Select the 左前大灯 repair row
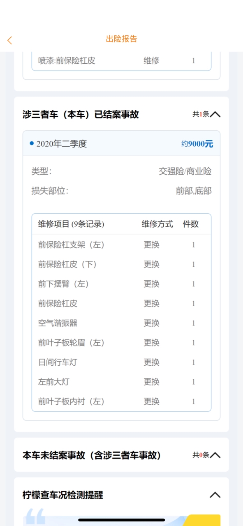Screen dimensions: 243x526 [x=121, y=382]
